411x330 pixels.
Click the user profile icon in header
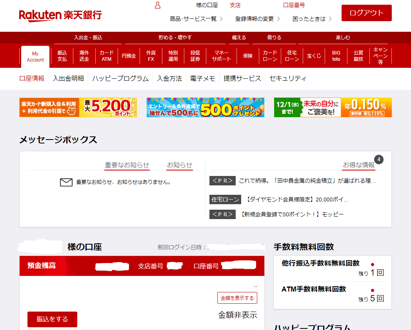pos(158,5)
